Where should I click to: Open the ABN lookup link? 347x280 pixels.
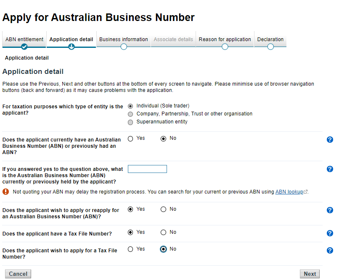[x=289, y=192]
